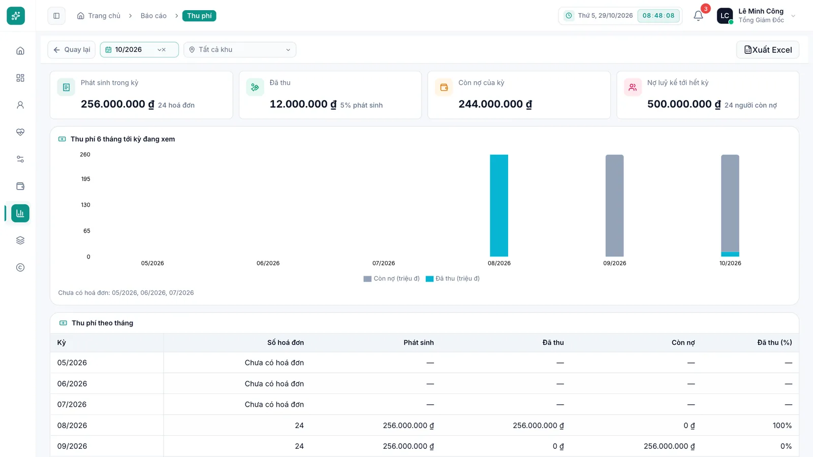Open the wallet icon in sidebar

20,186
